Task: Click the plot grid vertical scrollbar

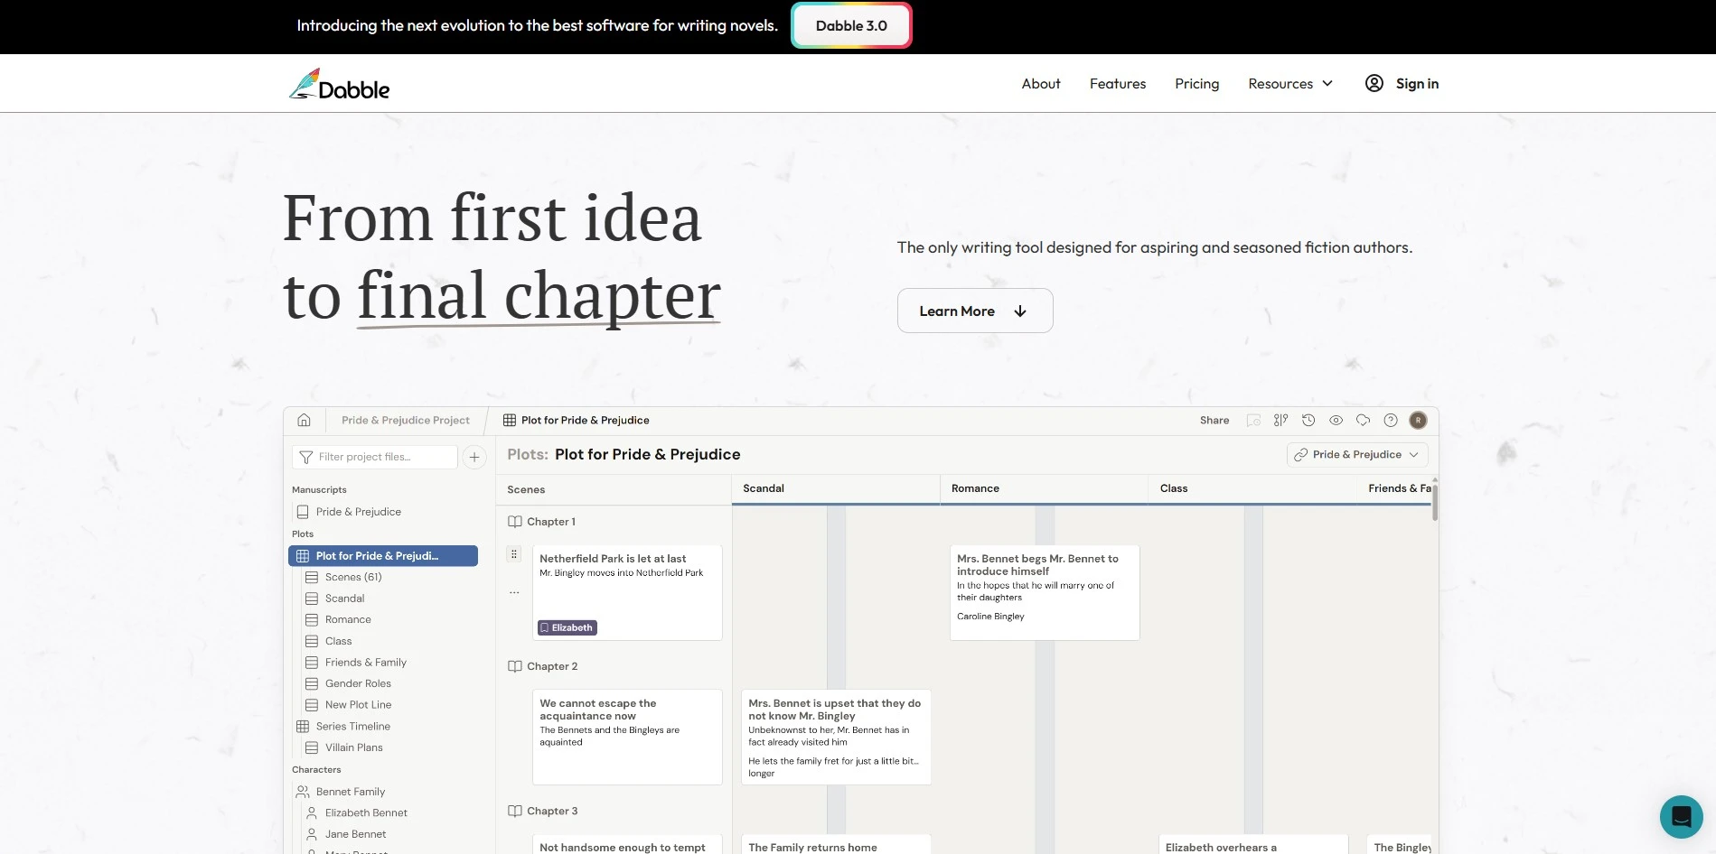Action: click(x=1434, y=501)
